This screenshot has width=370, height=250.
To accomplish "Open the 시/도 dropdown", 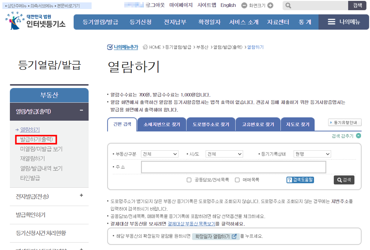I will (x=224, y=154).
